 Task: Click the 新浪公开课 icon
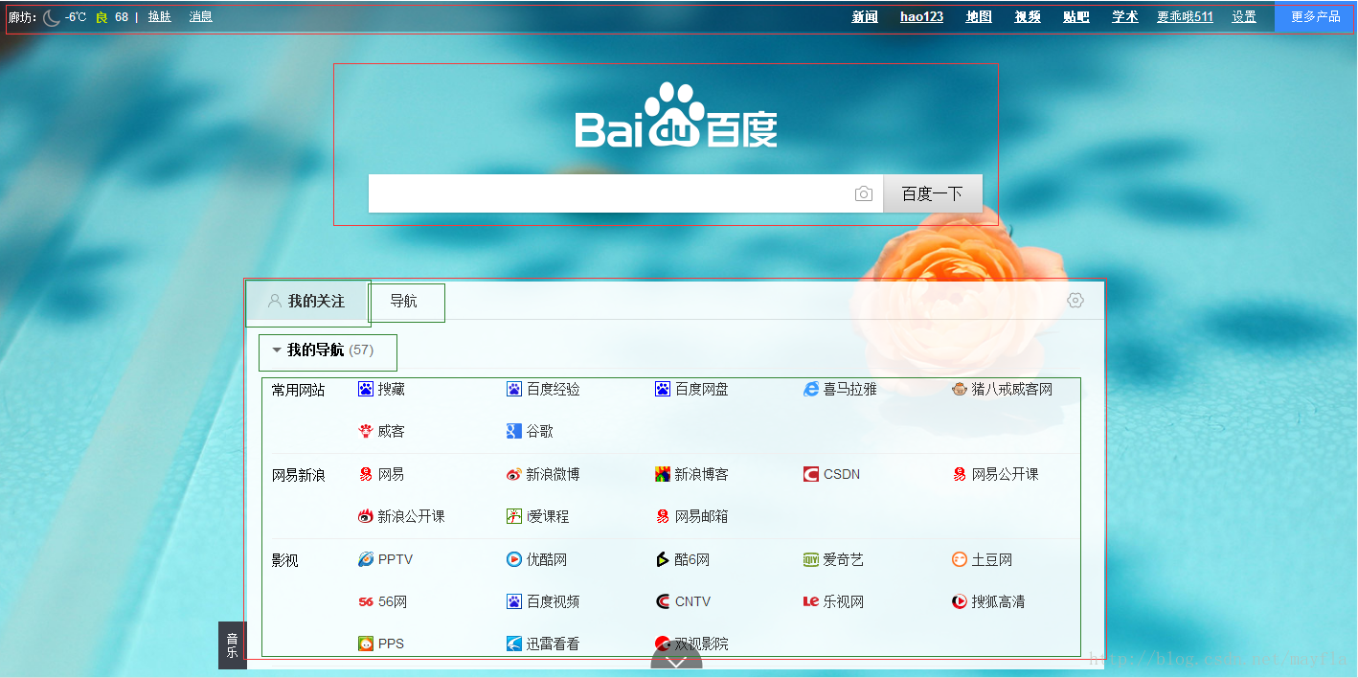click(x=366, y=516)
